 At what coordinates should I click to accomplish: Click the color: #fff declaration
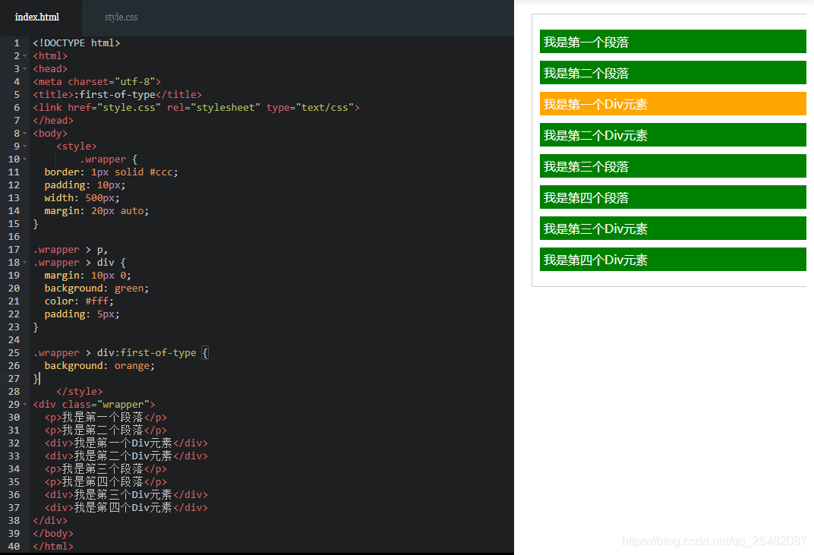(79, 301)
